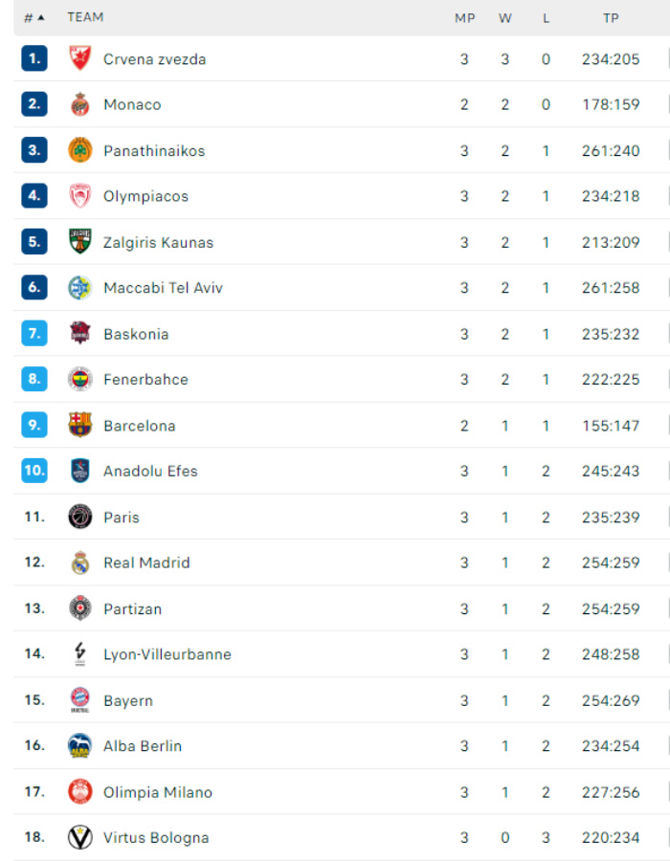Sort standings by TP points header
The width and height of the screenshot is (670, 861).
pyautogui.click(x=611, y=17)
